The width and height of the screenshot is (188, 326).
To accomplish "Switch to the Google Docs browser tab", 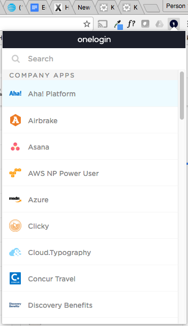I will click(x=38, y=8).
